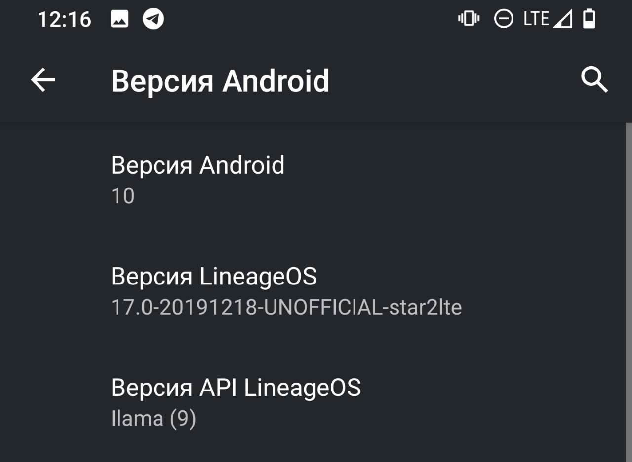Tap the image notification icon in status bar
The height and width of the screenshot is (462, 632).
tap(119, 19)
